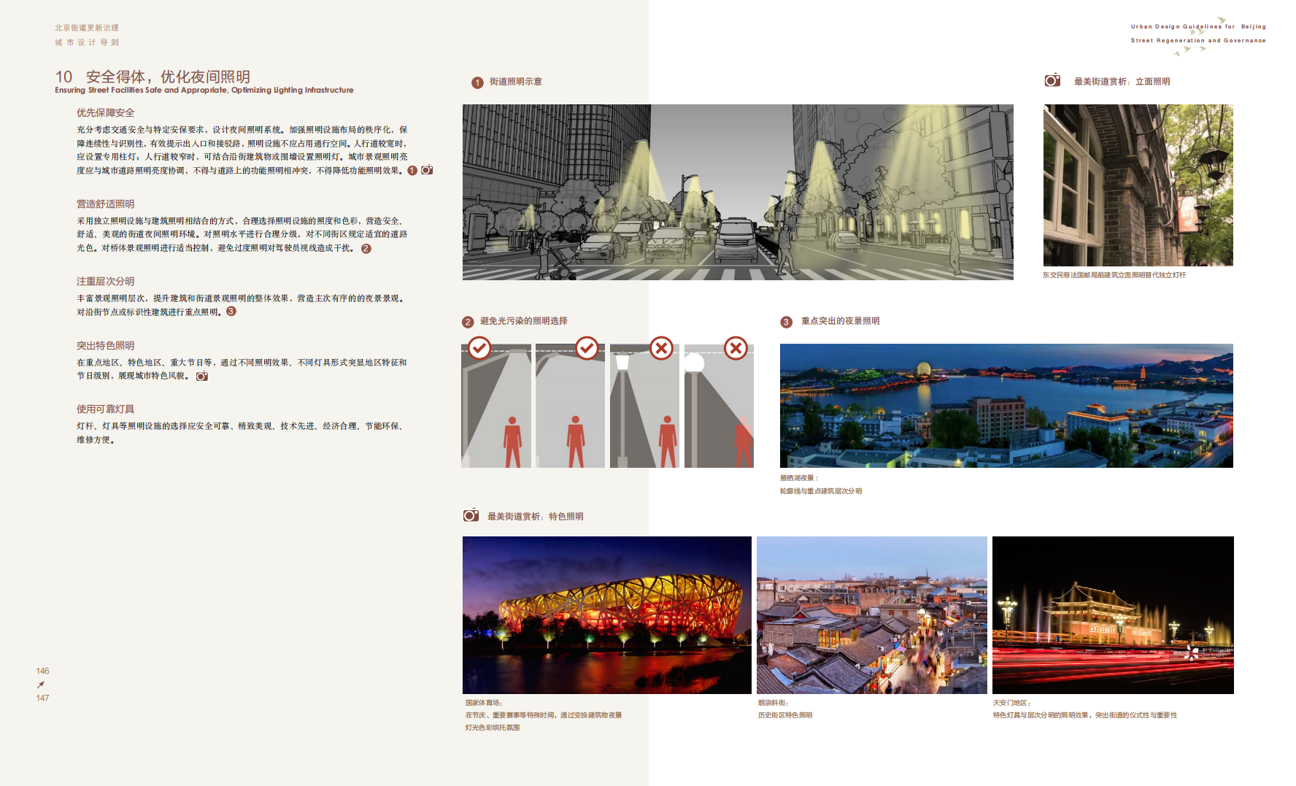The width and height of the screenshot is (1296, 786).
Task: Click numbered circle 2 beside 避免光污染的照明选择
Action: 468,322
